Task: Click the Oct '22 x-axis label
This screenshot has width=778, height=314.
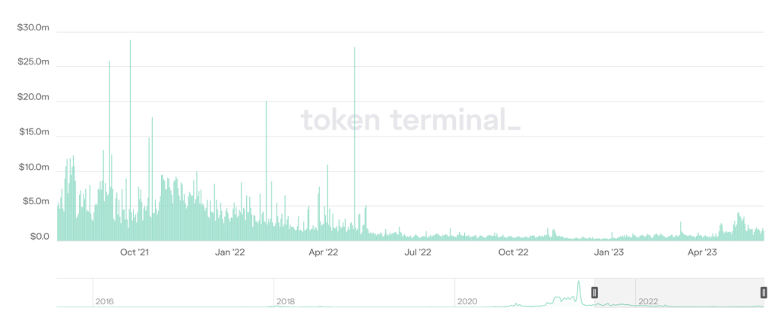Action: coord(511,252)
